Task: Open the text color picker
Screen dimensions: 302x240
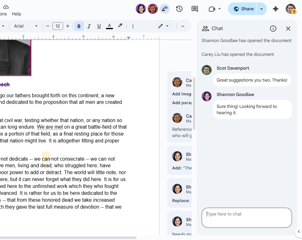Action: click(x=109, y=26)
